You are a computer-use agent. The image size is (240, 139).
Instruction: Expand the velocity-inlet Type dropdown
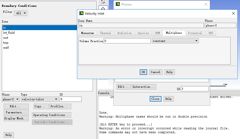[x=40, y=99]
